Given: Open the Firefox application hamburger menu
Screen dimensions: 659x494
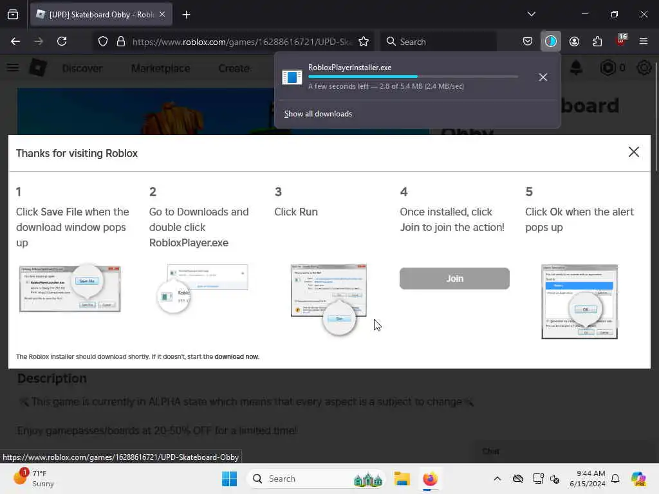Looking at the screenshot, I should coord(644,41).
